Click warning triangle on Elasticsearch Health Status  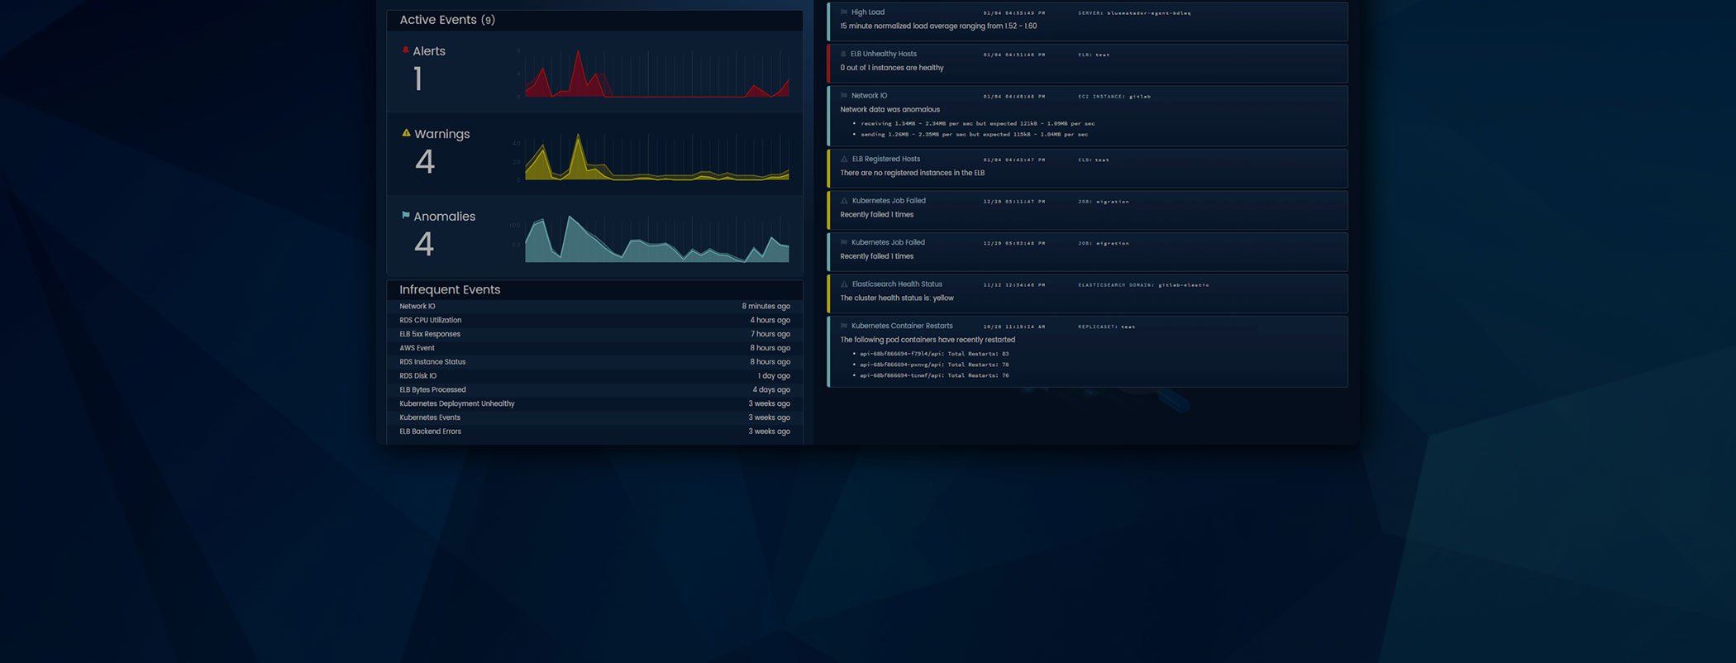tap(844, 284)
